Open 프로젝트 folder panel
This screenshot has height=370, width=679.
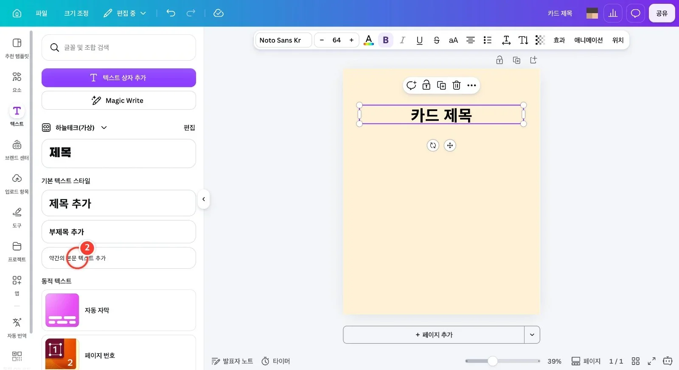pyautogui.click(x=17, y=252)
